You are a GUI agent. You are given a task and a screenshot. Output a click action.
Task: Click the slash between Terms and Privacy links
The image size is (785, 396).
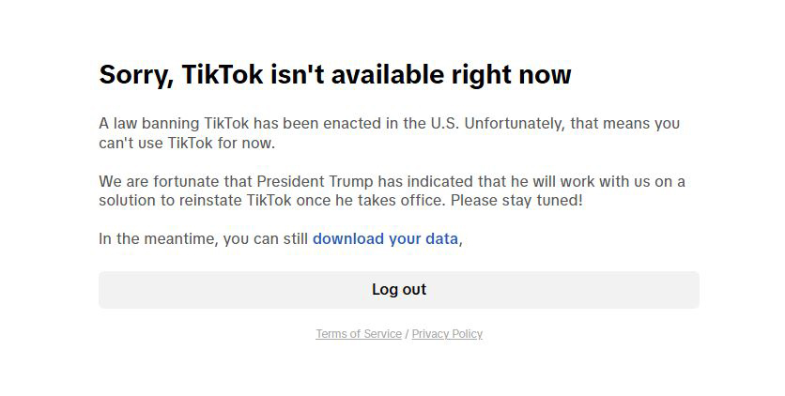[x=407, y=334]
